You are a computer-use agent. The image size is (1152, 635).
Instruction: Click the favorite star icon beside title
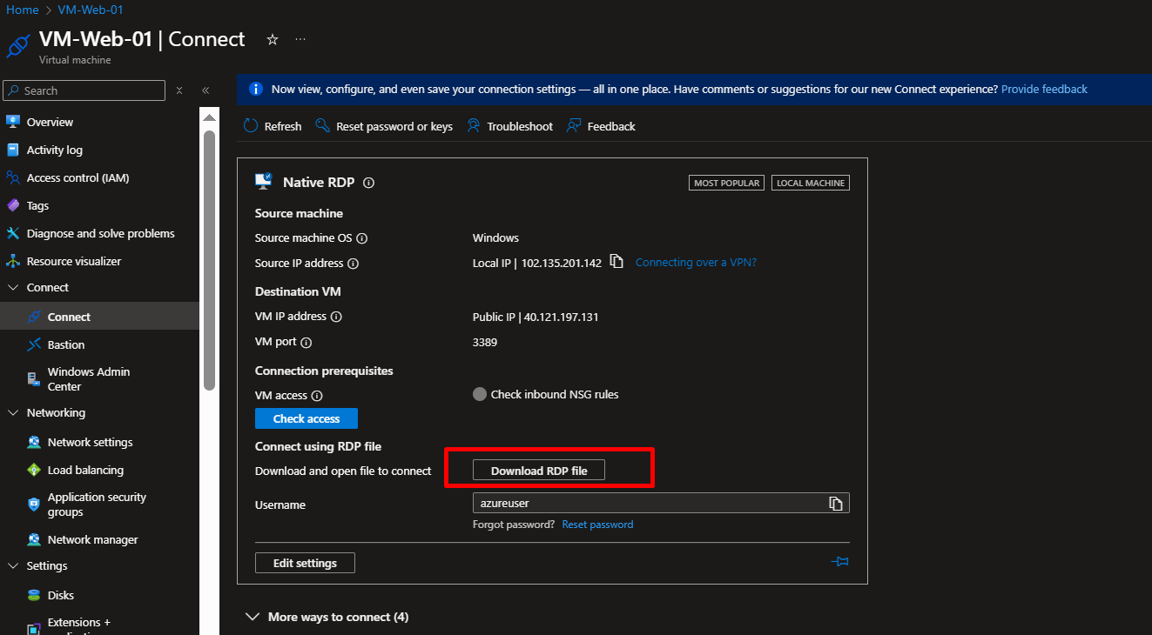click(x=273, y=40)
